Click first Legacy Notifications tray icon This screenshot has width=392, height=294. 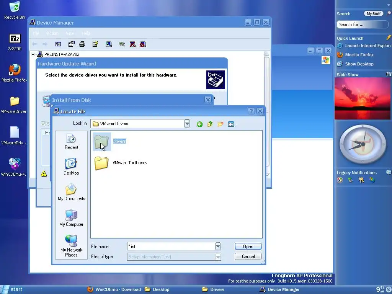pos(340,180)
